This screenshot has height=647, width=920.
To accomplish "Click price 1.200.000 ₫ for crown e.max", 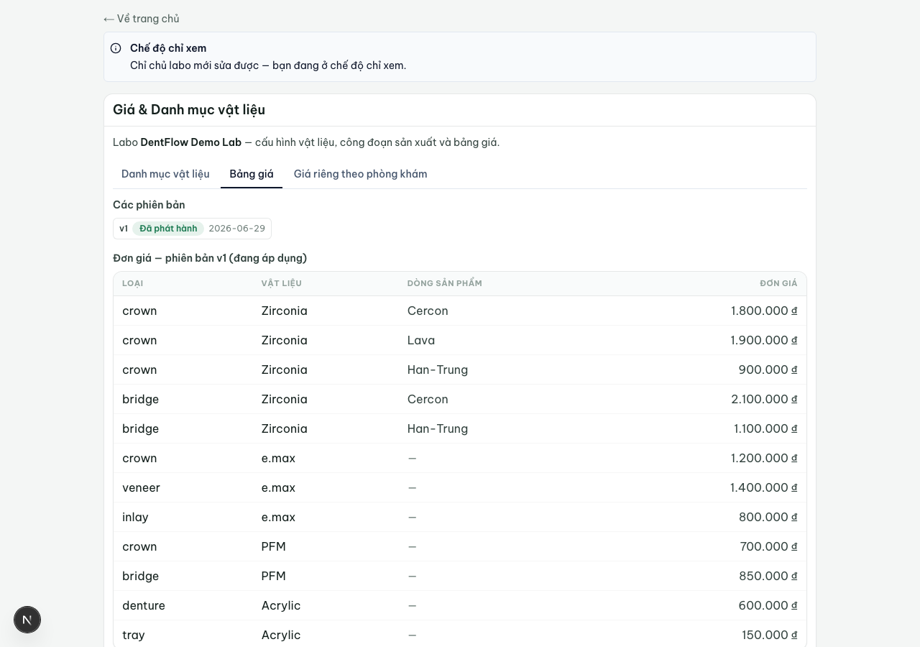I will pyautogui.click(x=764, y=458).
